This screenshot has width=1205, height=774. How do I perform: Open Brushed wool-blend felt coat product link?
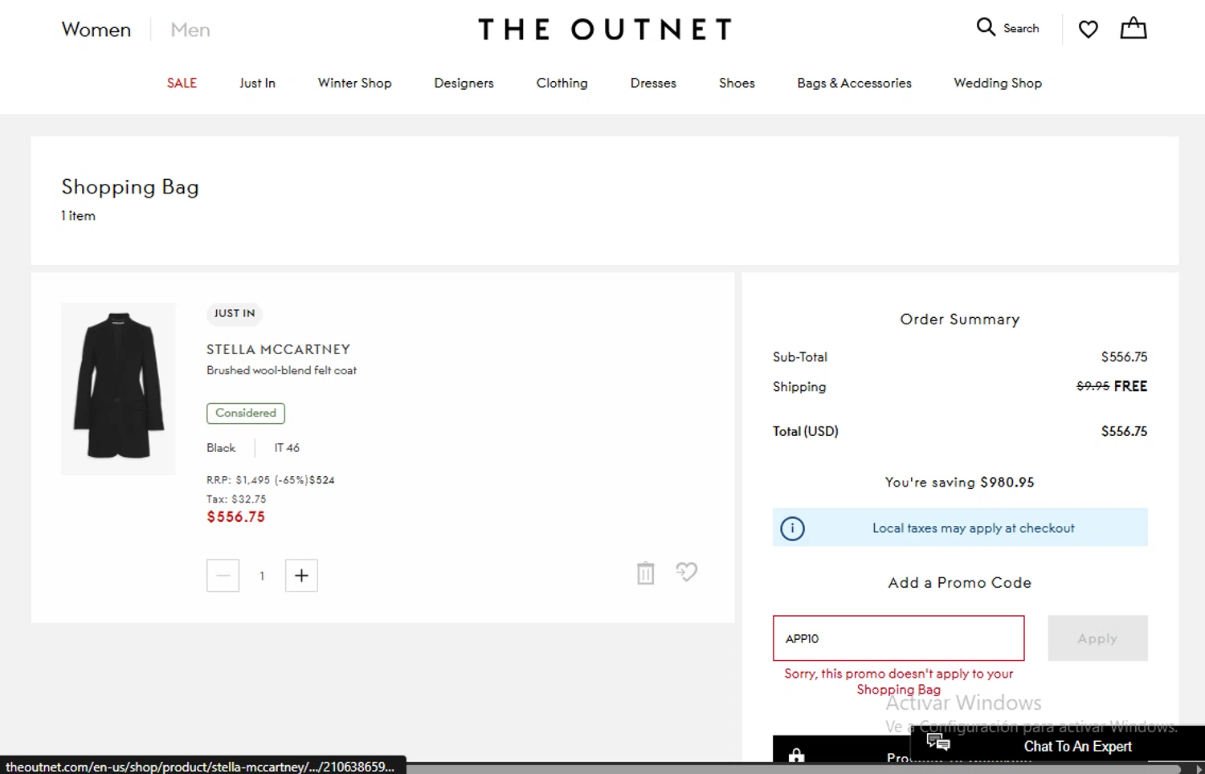tap(281, 370)
